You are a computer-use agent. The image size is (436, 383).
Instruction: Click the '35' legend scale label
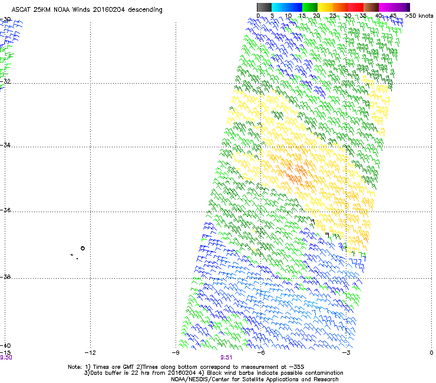point(363,16)
